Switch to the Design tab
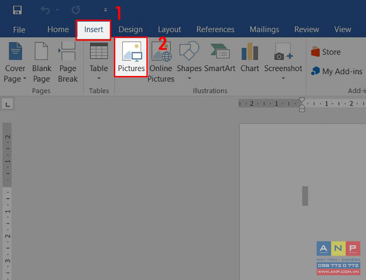This screenshot has height=280, width=366. tap(130, 29)
